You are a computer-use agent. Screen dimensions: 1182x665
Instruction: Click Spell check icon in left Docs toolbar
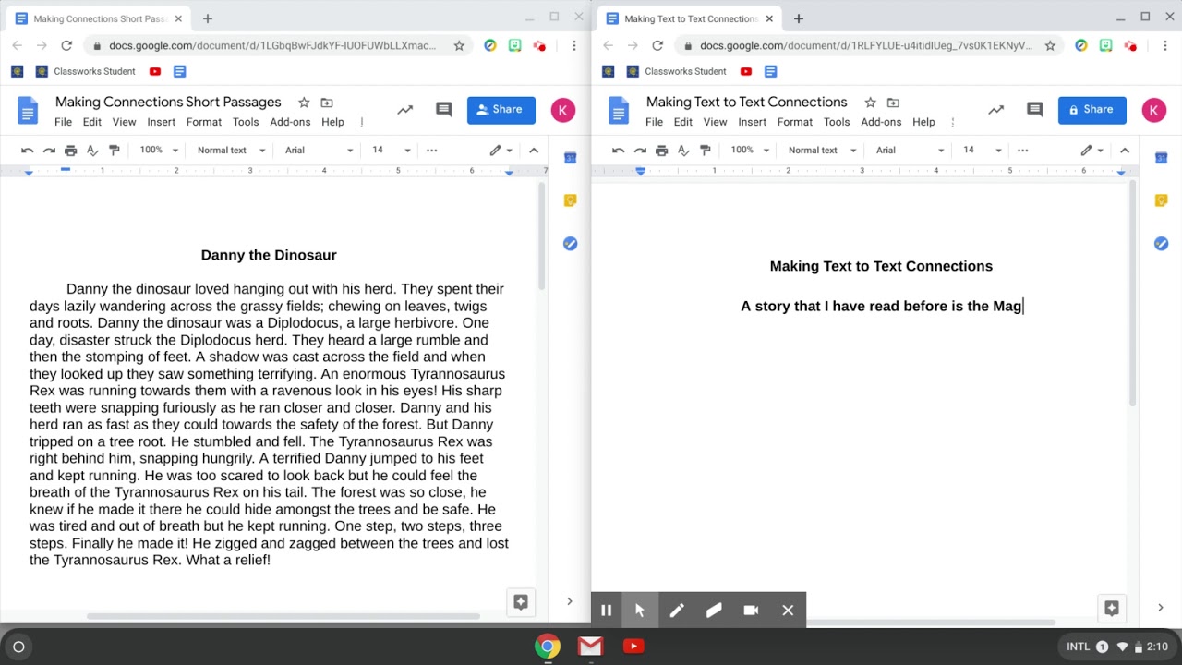coord(92,151)
